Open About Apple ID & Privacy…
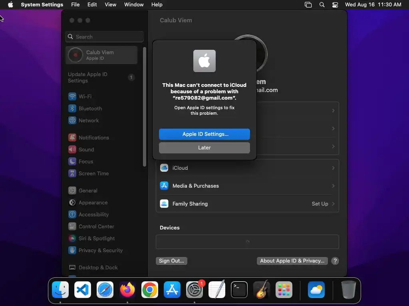Image resolution: width=409 pixels, height=306 pixels. [x=292, y=261]
